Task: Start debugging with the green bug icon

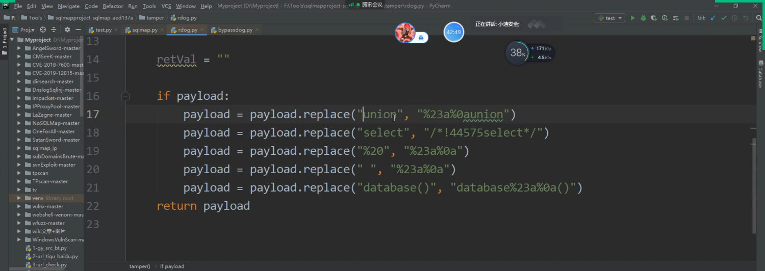Action: (643, 18)
